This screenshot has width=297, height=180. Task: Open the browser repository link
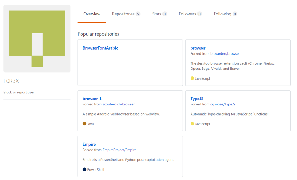[x=198, y=48]
